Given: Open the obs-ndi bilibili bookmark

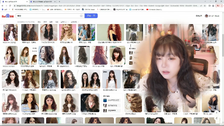Looking at the screenshot, I should click(x=137, y=10).
